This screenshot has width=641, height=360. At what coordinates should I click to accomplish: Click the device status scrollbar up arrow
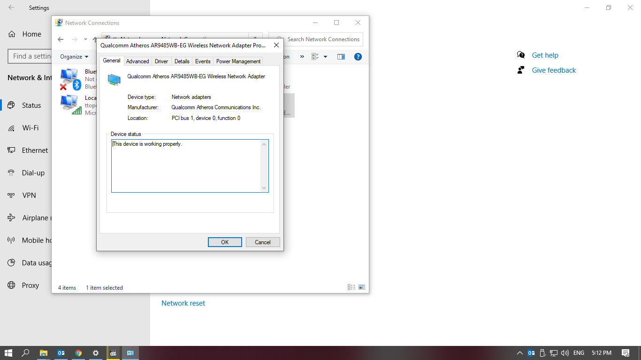264,144
